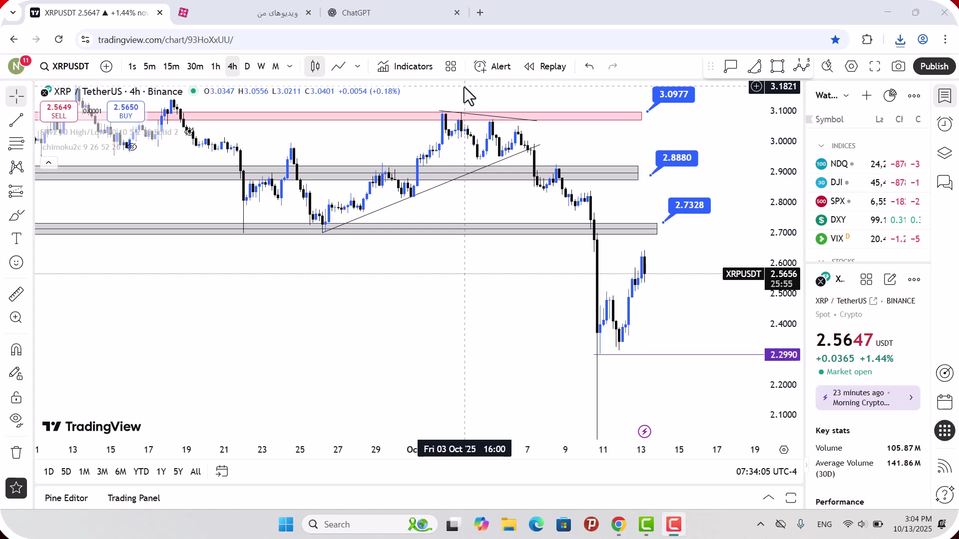
Task: Switch to 30m timeframe
Action: point(195,66)
